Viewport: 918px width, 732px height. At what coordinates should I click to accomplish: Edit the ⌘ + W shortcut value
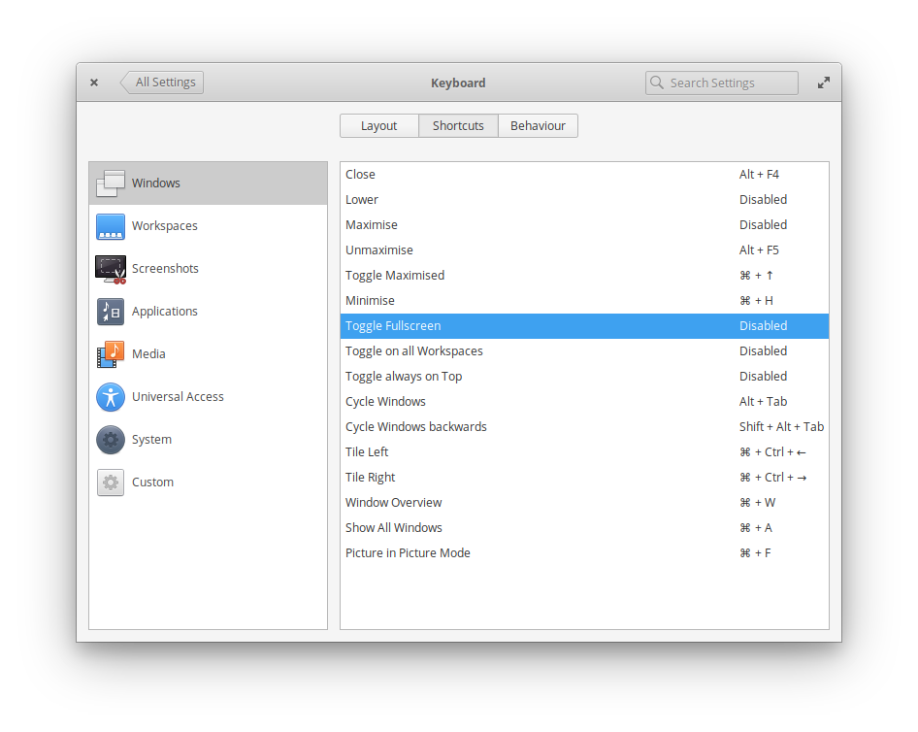point(758,502)
